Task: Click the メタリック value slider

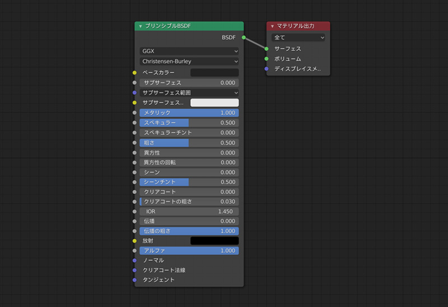Action: click(x=189, y=113)
